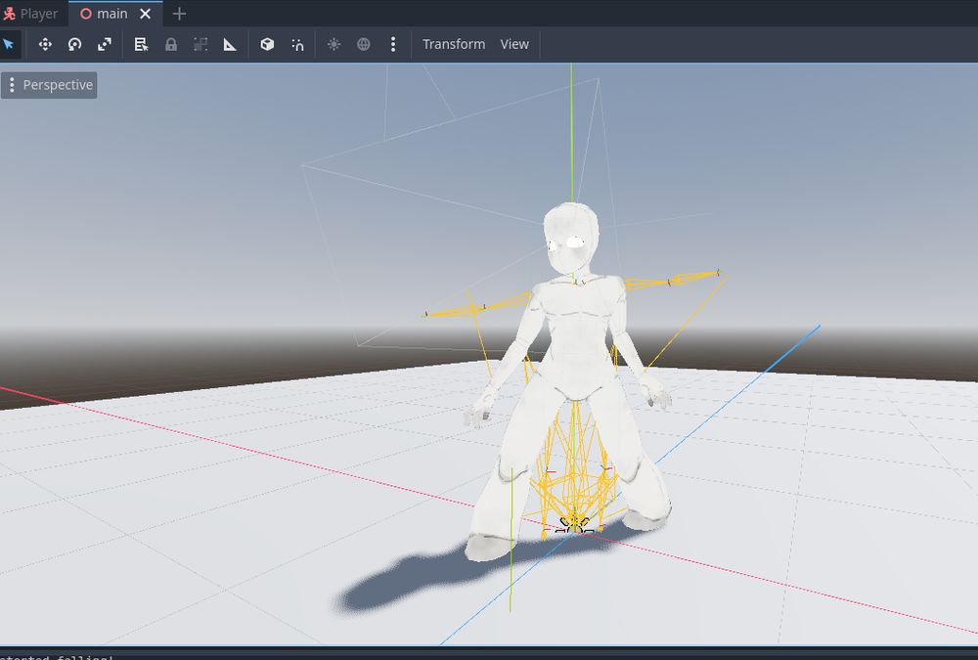Switch to the Player scene tab

click(31, 14)
